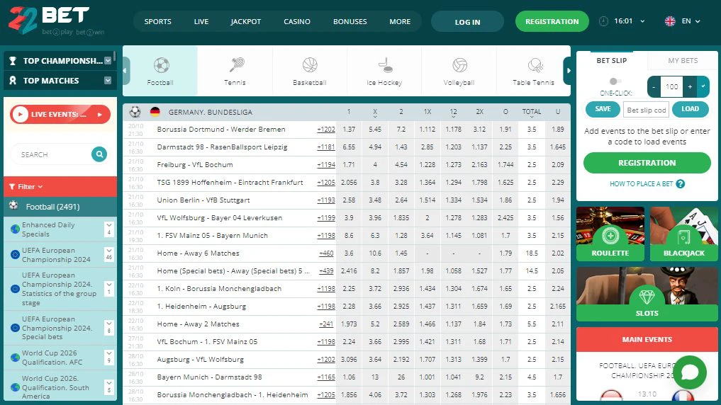Select odds 1.37 for Borussia Dortmund win
This screenshot has height=405, width=721.
(349, 130)
